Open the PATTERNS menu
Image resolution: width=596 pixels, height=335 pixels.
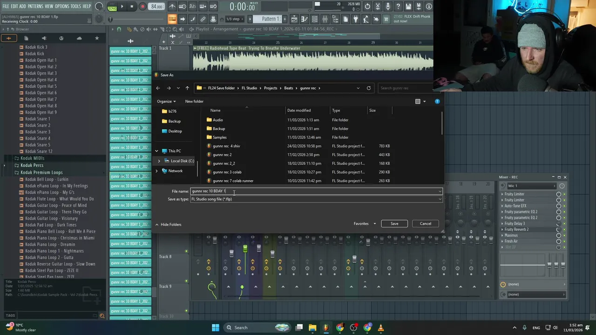[x=35, y=7]
